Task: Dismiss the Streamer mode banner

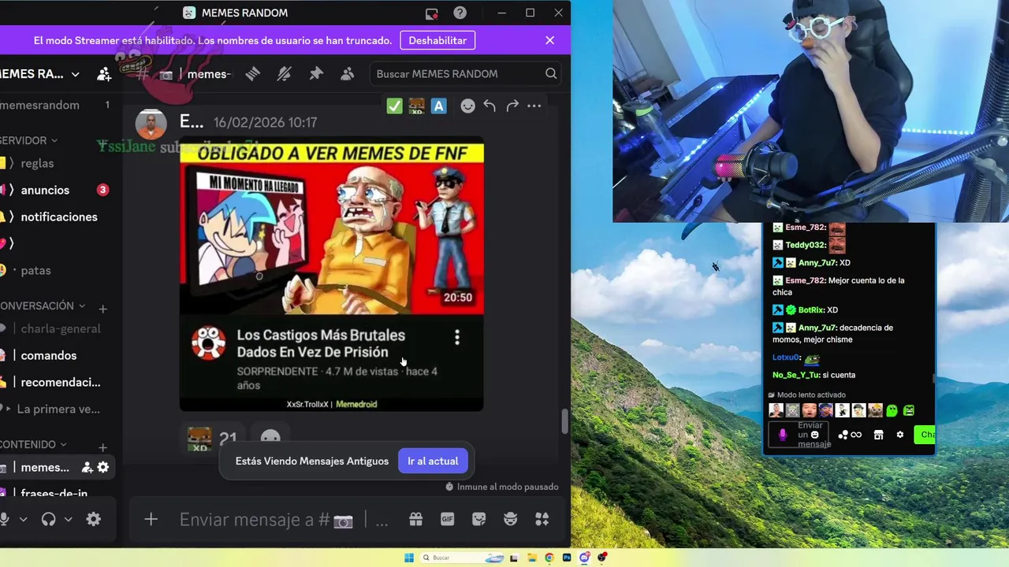Action: click(549, 40)
